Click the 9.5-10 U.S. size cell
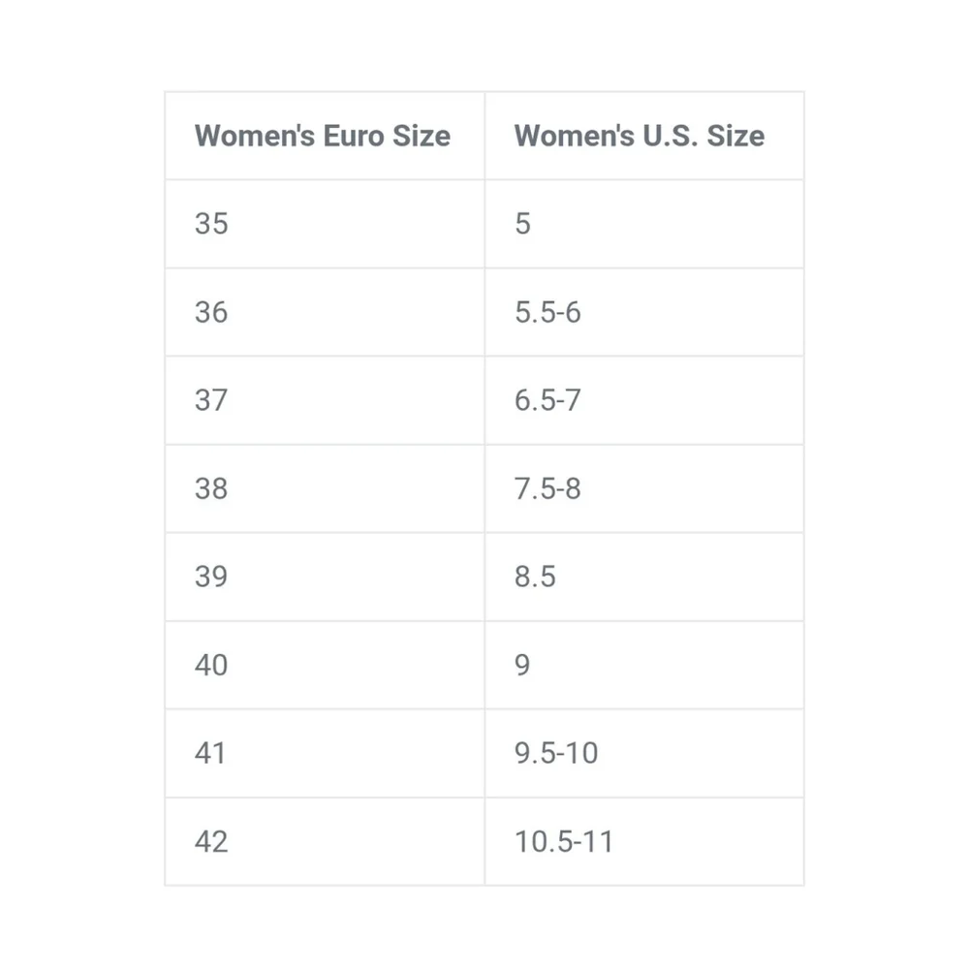 coord(644,753)
